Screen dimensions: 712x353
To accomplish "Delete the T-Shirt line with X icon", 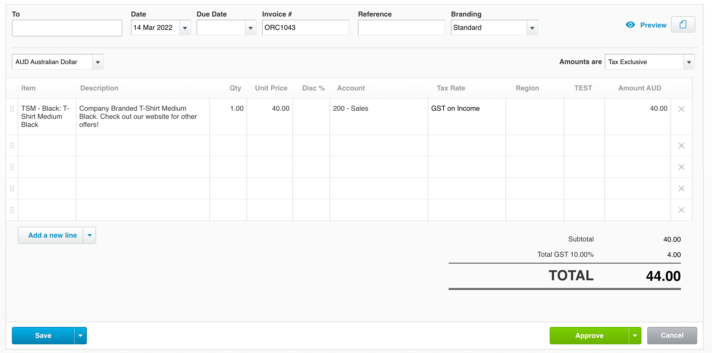I will [x=681, y=109].
